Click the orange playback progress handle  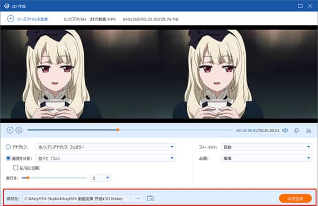[118, 130]
